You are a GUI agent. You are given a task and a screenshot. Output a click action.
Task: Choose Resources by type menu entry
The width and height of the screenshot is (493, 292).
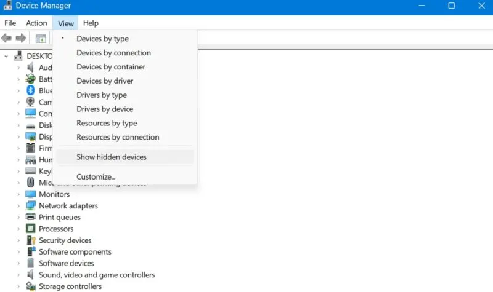pyautogui.click(x=107, y=123)
